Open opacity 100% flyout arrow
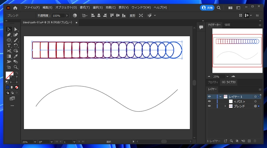267x148 pixels. click(x=67, y=16)
